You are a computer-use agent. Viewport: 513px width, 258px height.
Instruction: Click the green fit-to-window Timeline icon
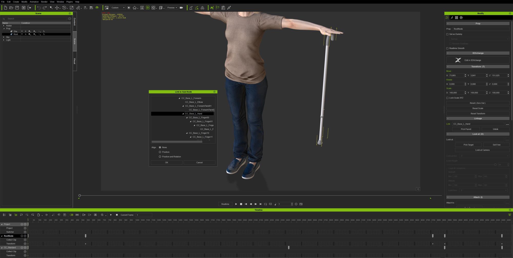71,215
